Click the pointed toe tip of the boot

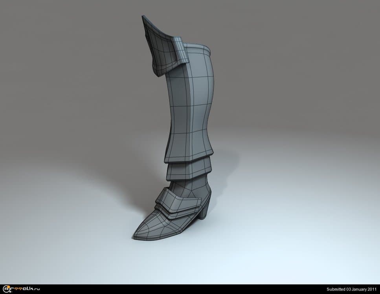point(135,237)
